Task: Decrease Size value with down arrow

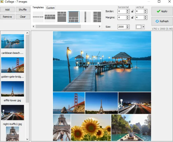Action: pyautogui.click(x=127, y=28)
